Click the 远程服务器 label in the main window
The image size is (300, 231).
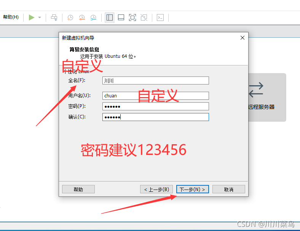click(x=262, y=107)
